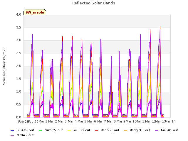Click the red peak tip on Mar 12
This screenshot has height=141, width=188.
[150, 30]
